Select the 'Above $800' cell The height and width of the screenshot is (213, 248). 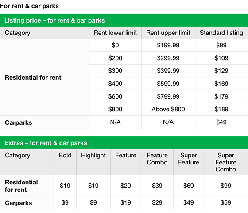[x=168, y=109]
